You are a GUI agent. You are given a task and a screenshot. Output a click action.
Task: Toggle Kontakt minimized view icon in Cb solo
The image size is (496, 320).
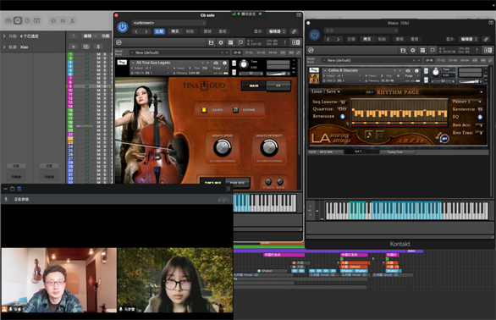[240, 42]
